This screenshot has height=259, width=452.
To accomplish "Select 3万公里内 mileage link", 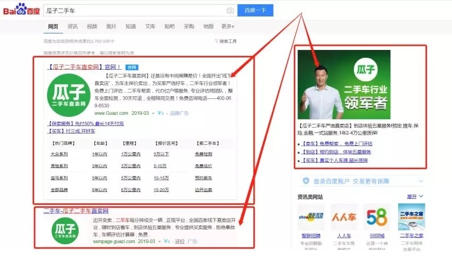I will 130,166.
